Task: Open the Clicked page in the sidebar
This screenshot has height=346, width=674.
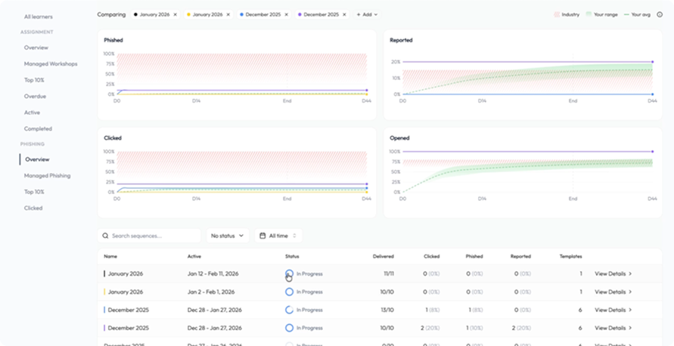Action: (x=33, y=209)
